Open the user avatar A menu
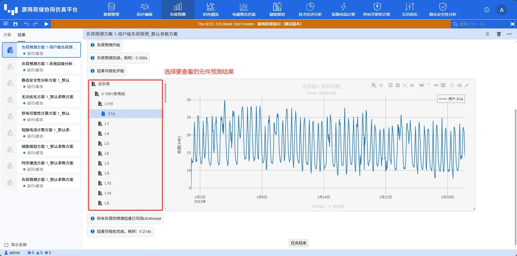This screenshot has width=517, height=256. point(502,10)
